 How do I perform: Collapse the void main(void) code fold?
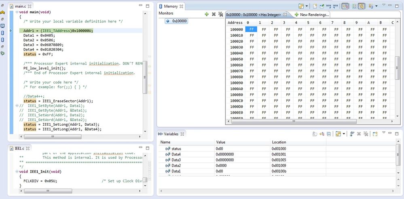pyautogui.click(x=17, y=12)
